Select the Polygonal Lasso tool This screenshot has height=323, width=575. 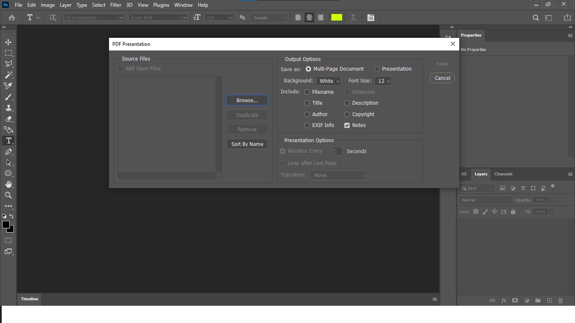[8, 64]
